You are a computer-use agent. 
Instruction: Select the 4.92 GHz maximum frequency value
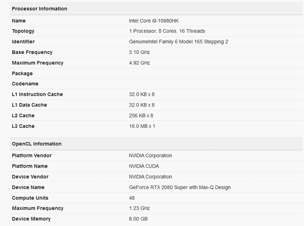point(139,63)
